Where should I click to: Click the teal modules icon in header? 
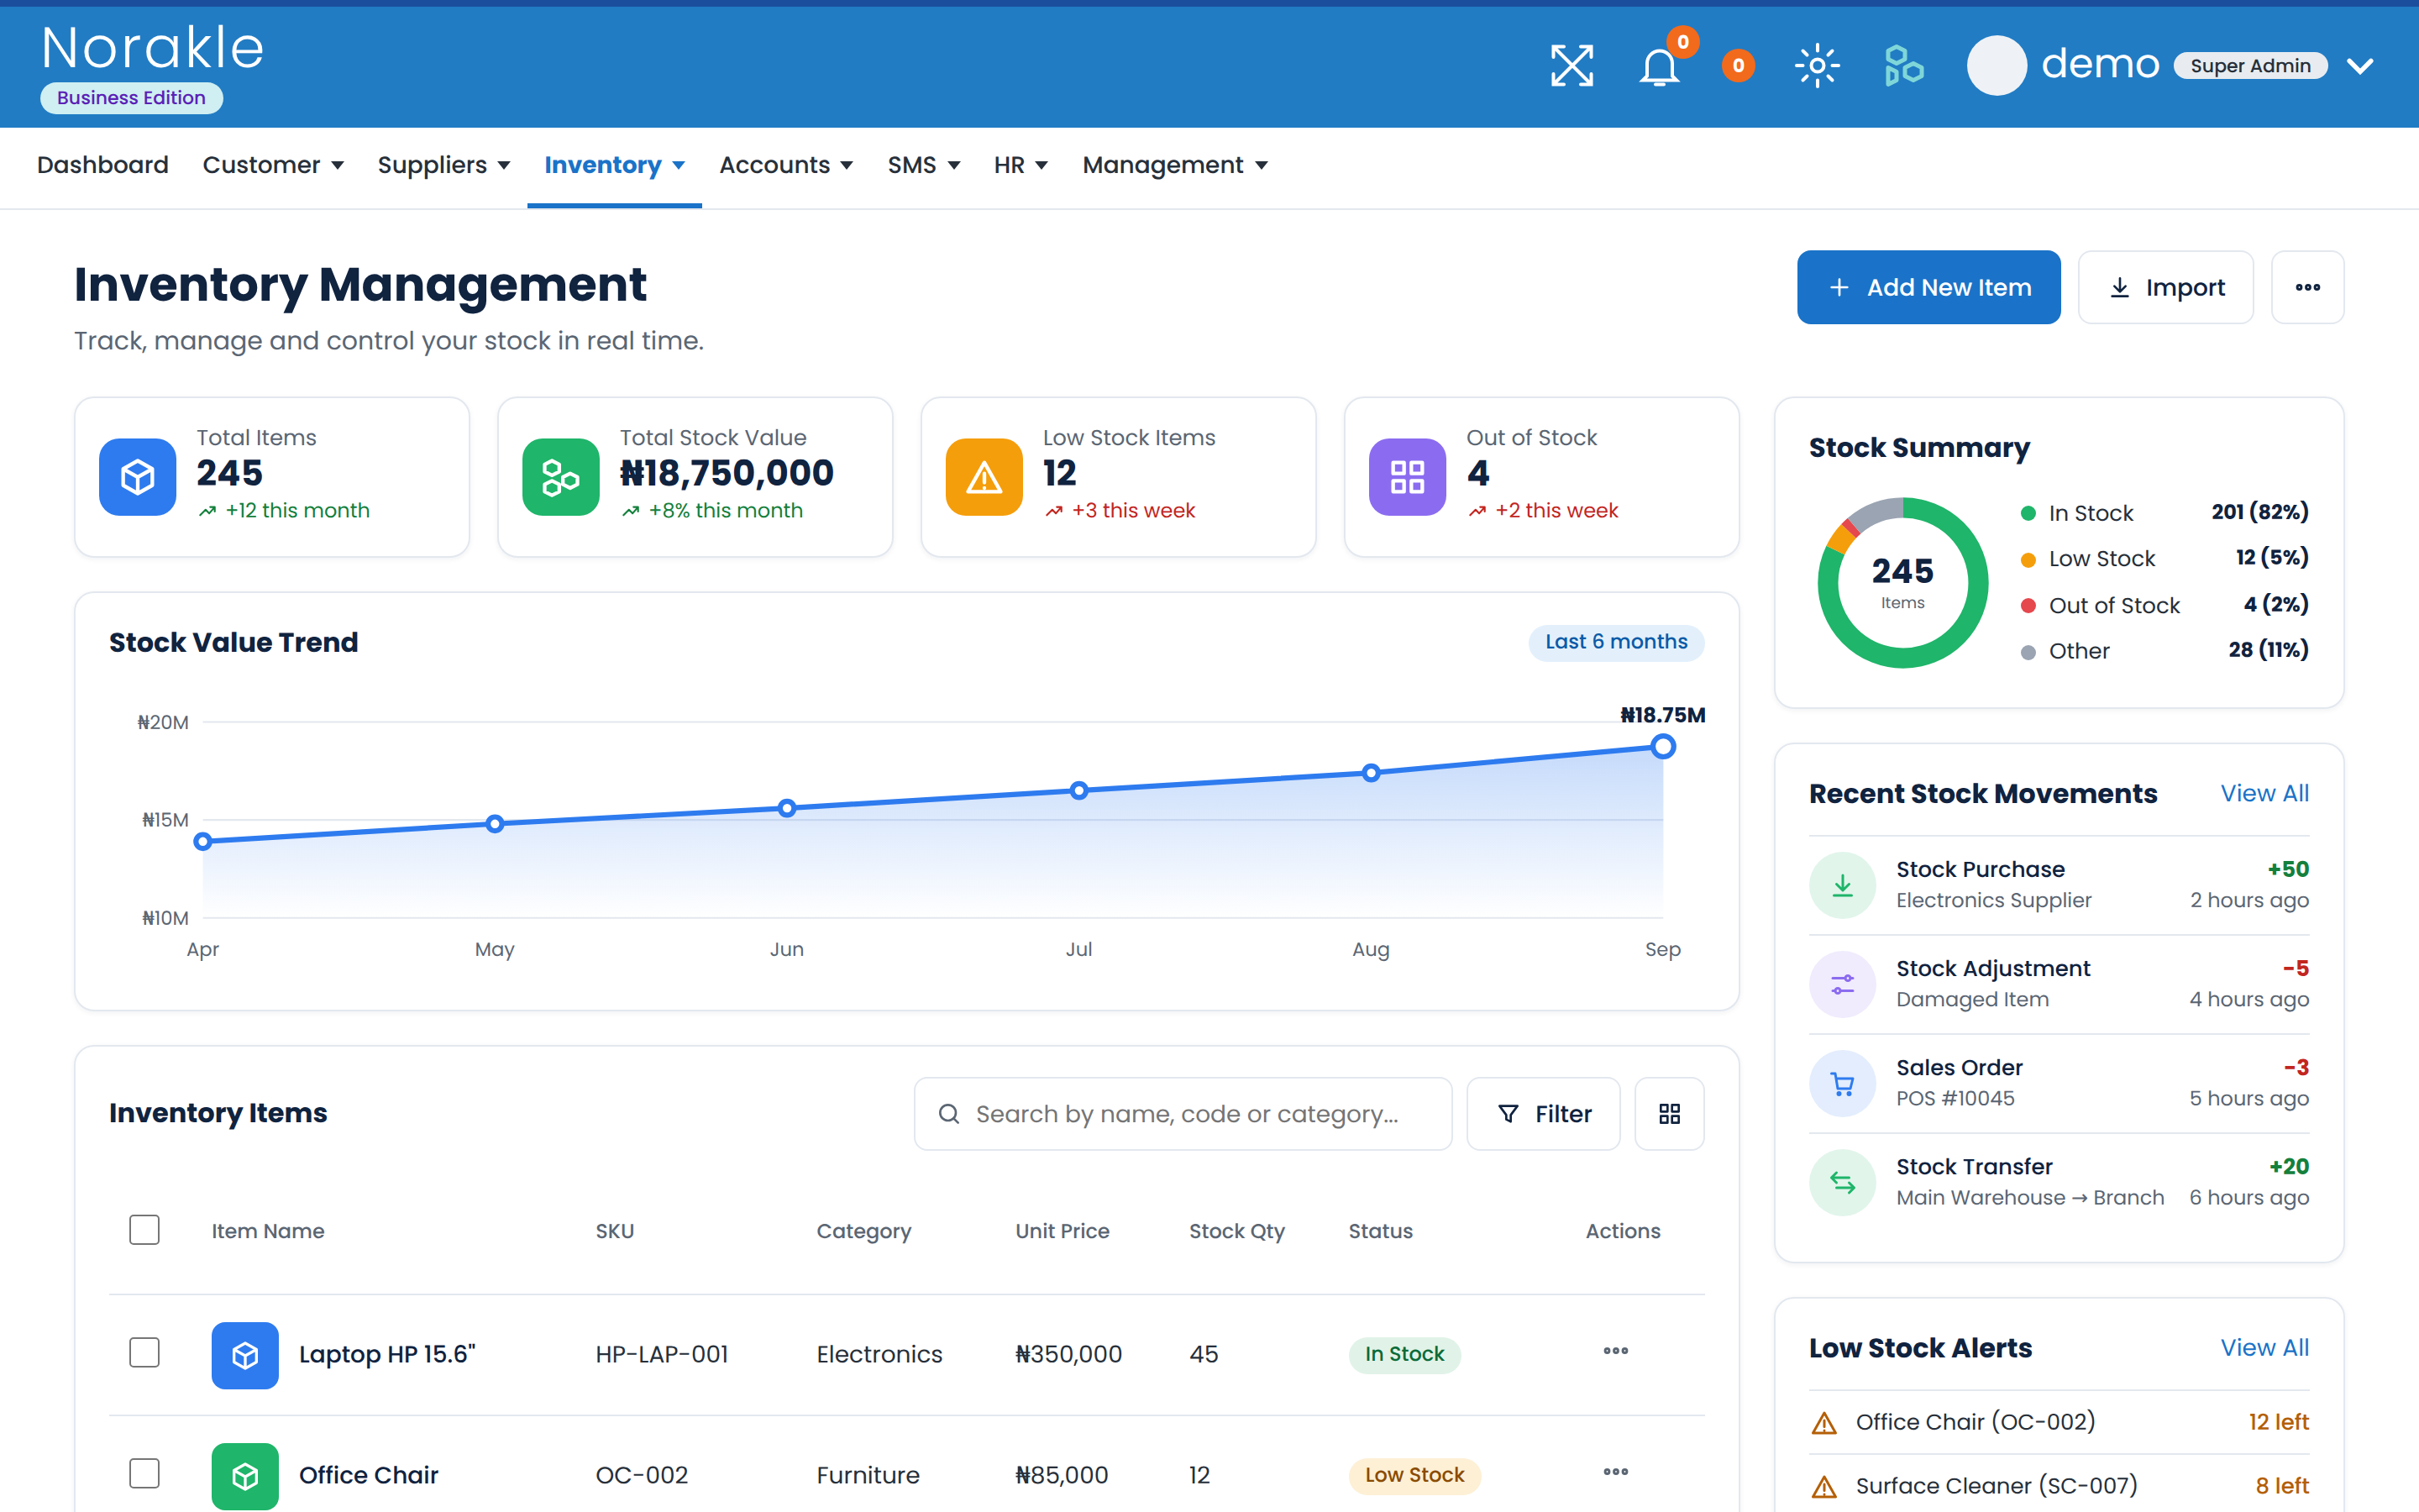tap(1903, 66)
